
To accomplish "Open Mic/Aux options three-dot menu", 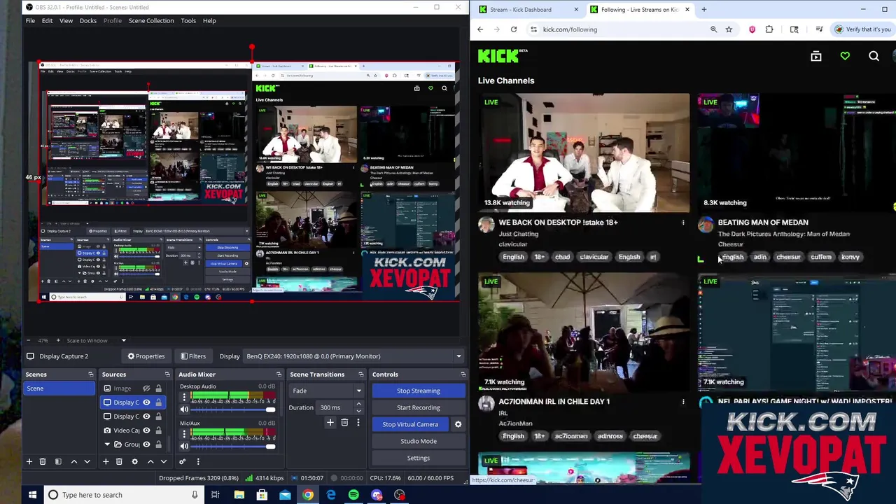I will (x=184, y=434).
